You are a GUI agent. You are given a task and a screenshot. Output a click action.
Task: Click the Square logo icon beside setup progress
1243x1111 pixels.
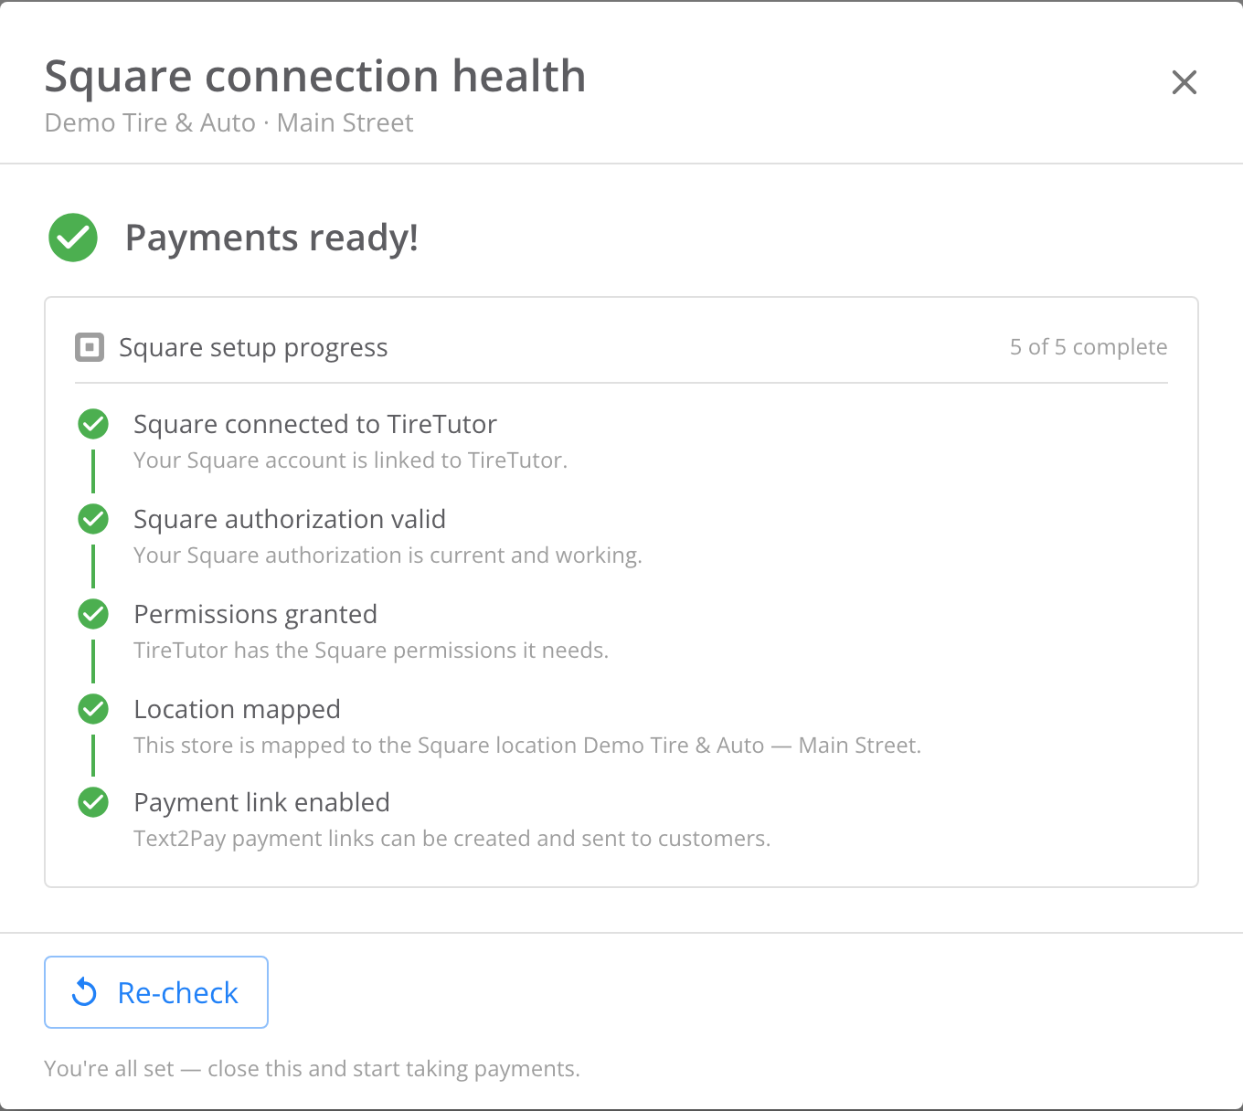[x=90, y=347]
